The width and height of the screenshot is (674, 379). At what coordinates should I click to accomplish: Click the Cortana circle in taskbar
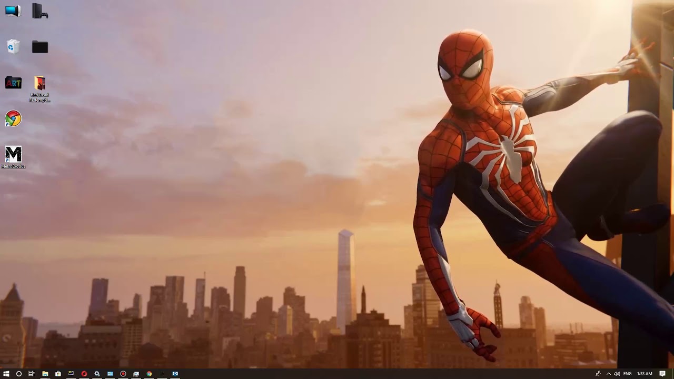[19, 374]
